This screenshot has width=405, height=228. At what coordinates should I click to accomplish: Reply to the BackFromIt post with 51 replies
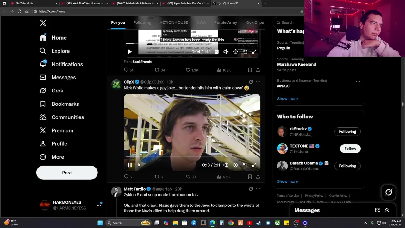[129, 70]
